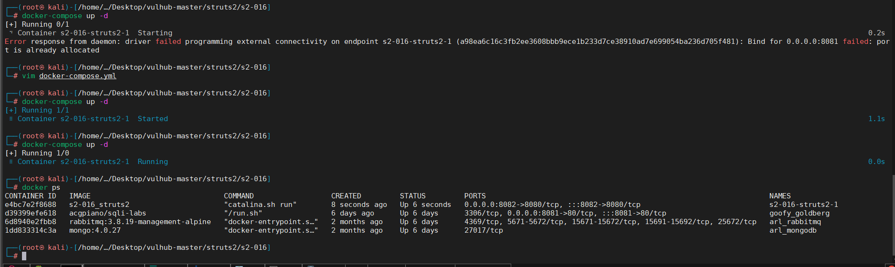Click the underlined docker-compose.yml filename

pos(78,76)
